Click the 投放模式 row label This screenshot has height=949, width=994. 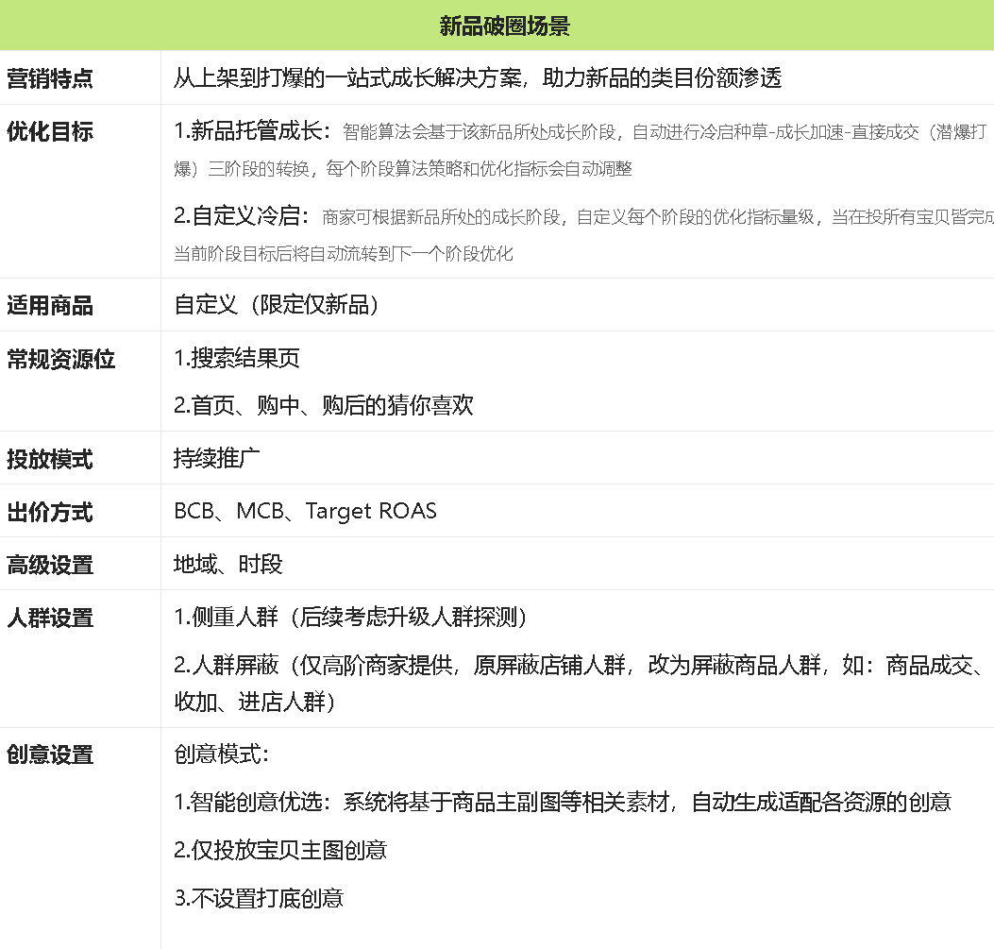pyautogui.click(x=49, y=459)
